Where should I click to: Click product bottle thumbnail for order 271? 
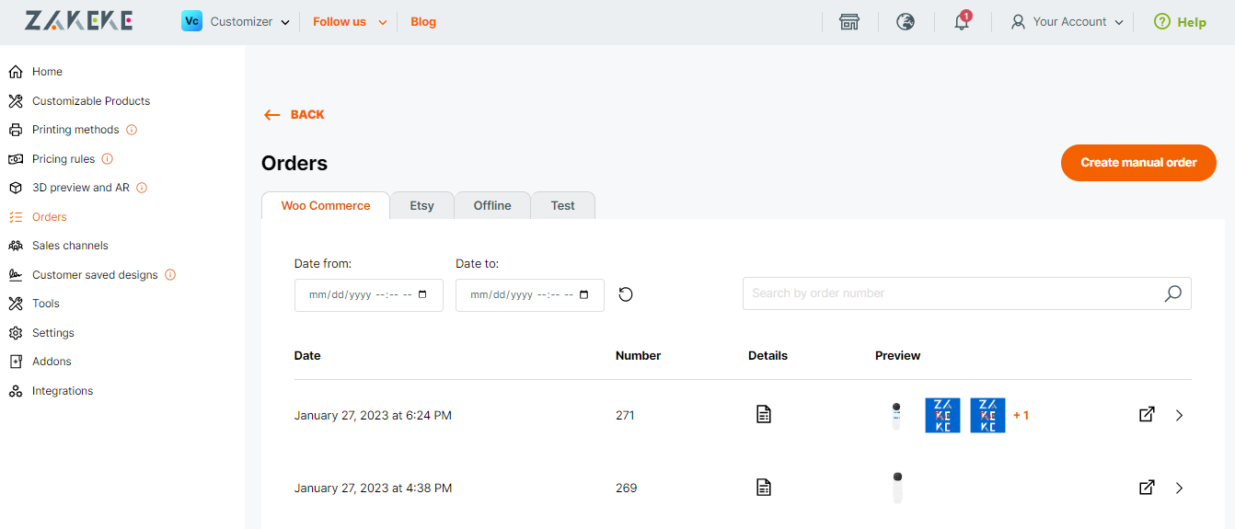click(896, 416)
